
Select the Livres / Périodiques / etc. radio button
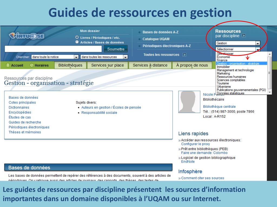pos(77,37)
